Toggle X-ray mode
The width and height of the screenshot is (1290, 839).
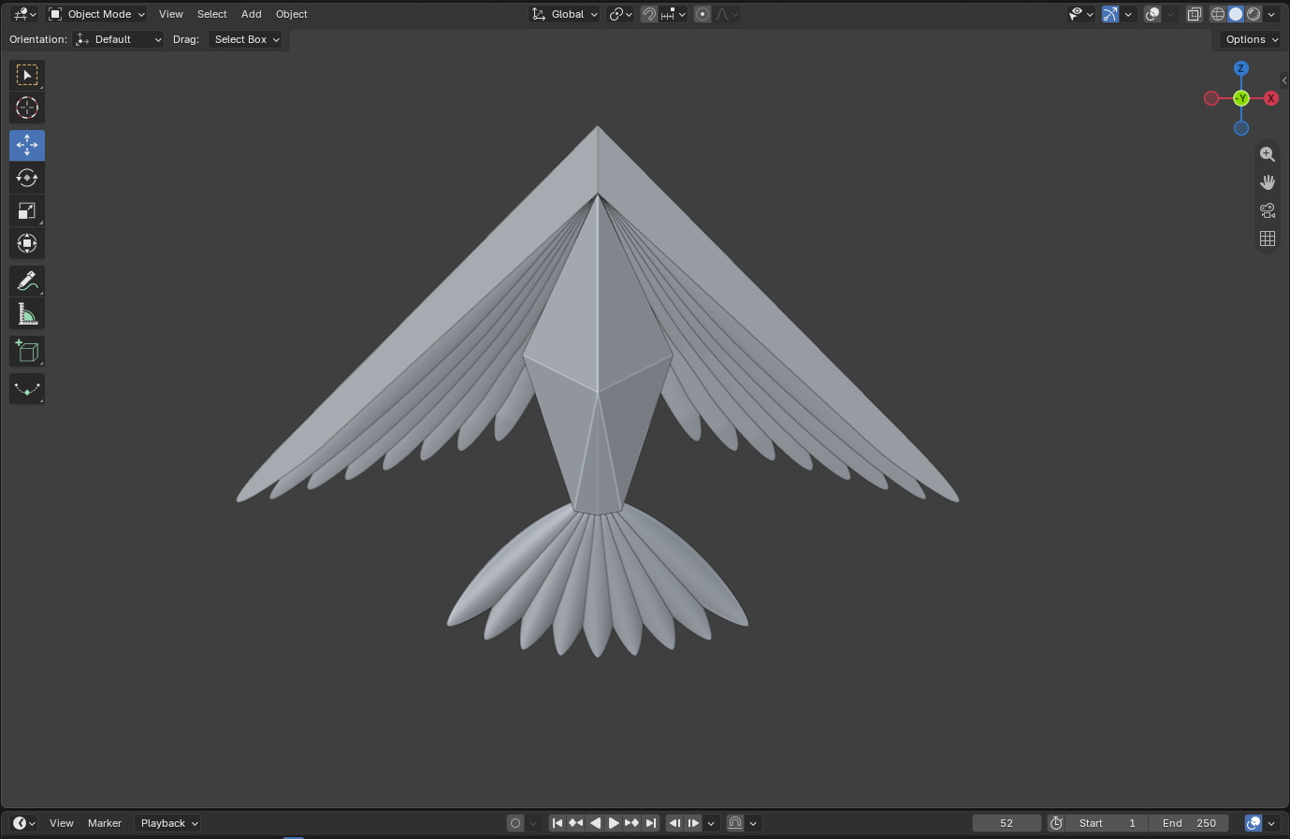pos(1195,14)
